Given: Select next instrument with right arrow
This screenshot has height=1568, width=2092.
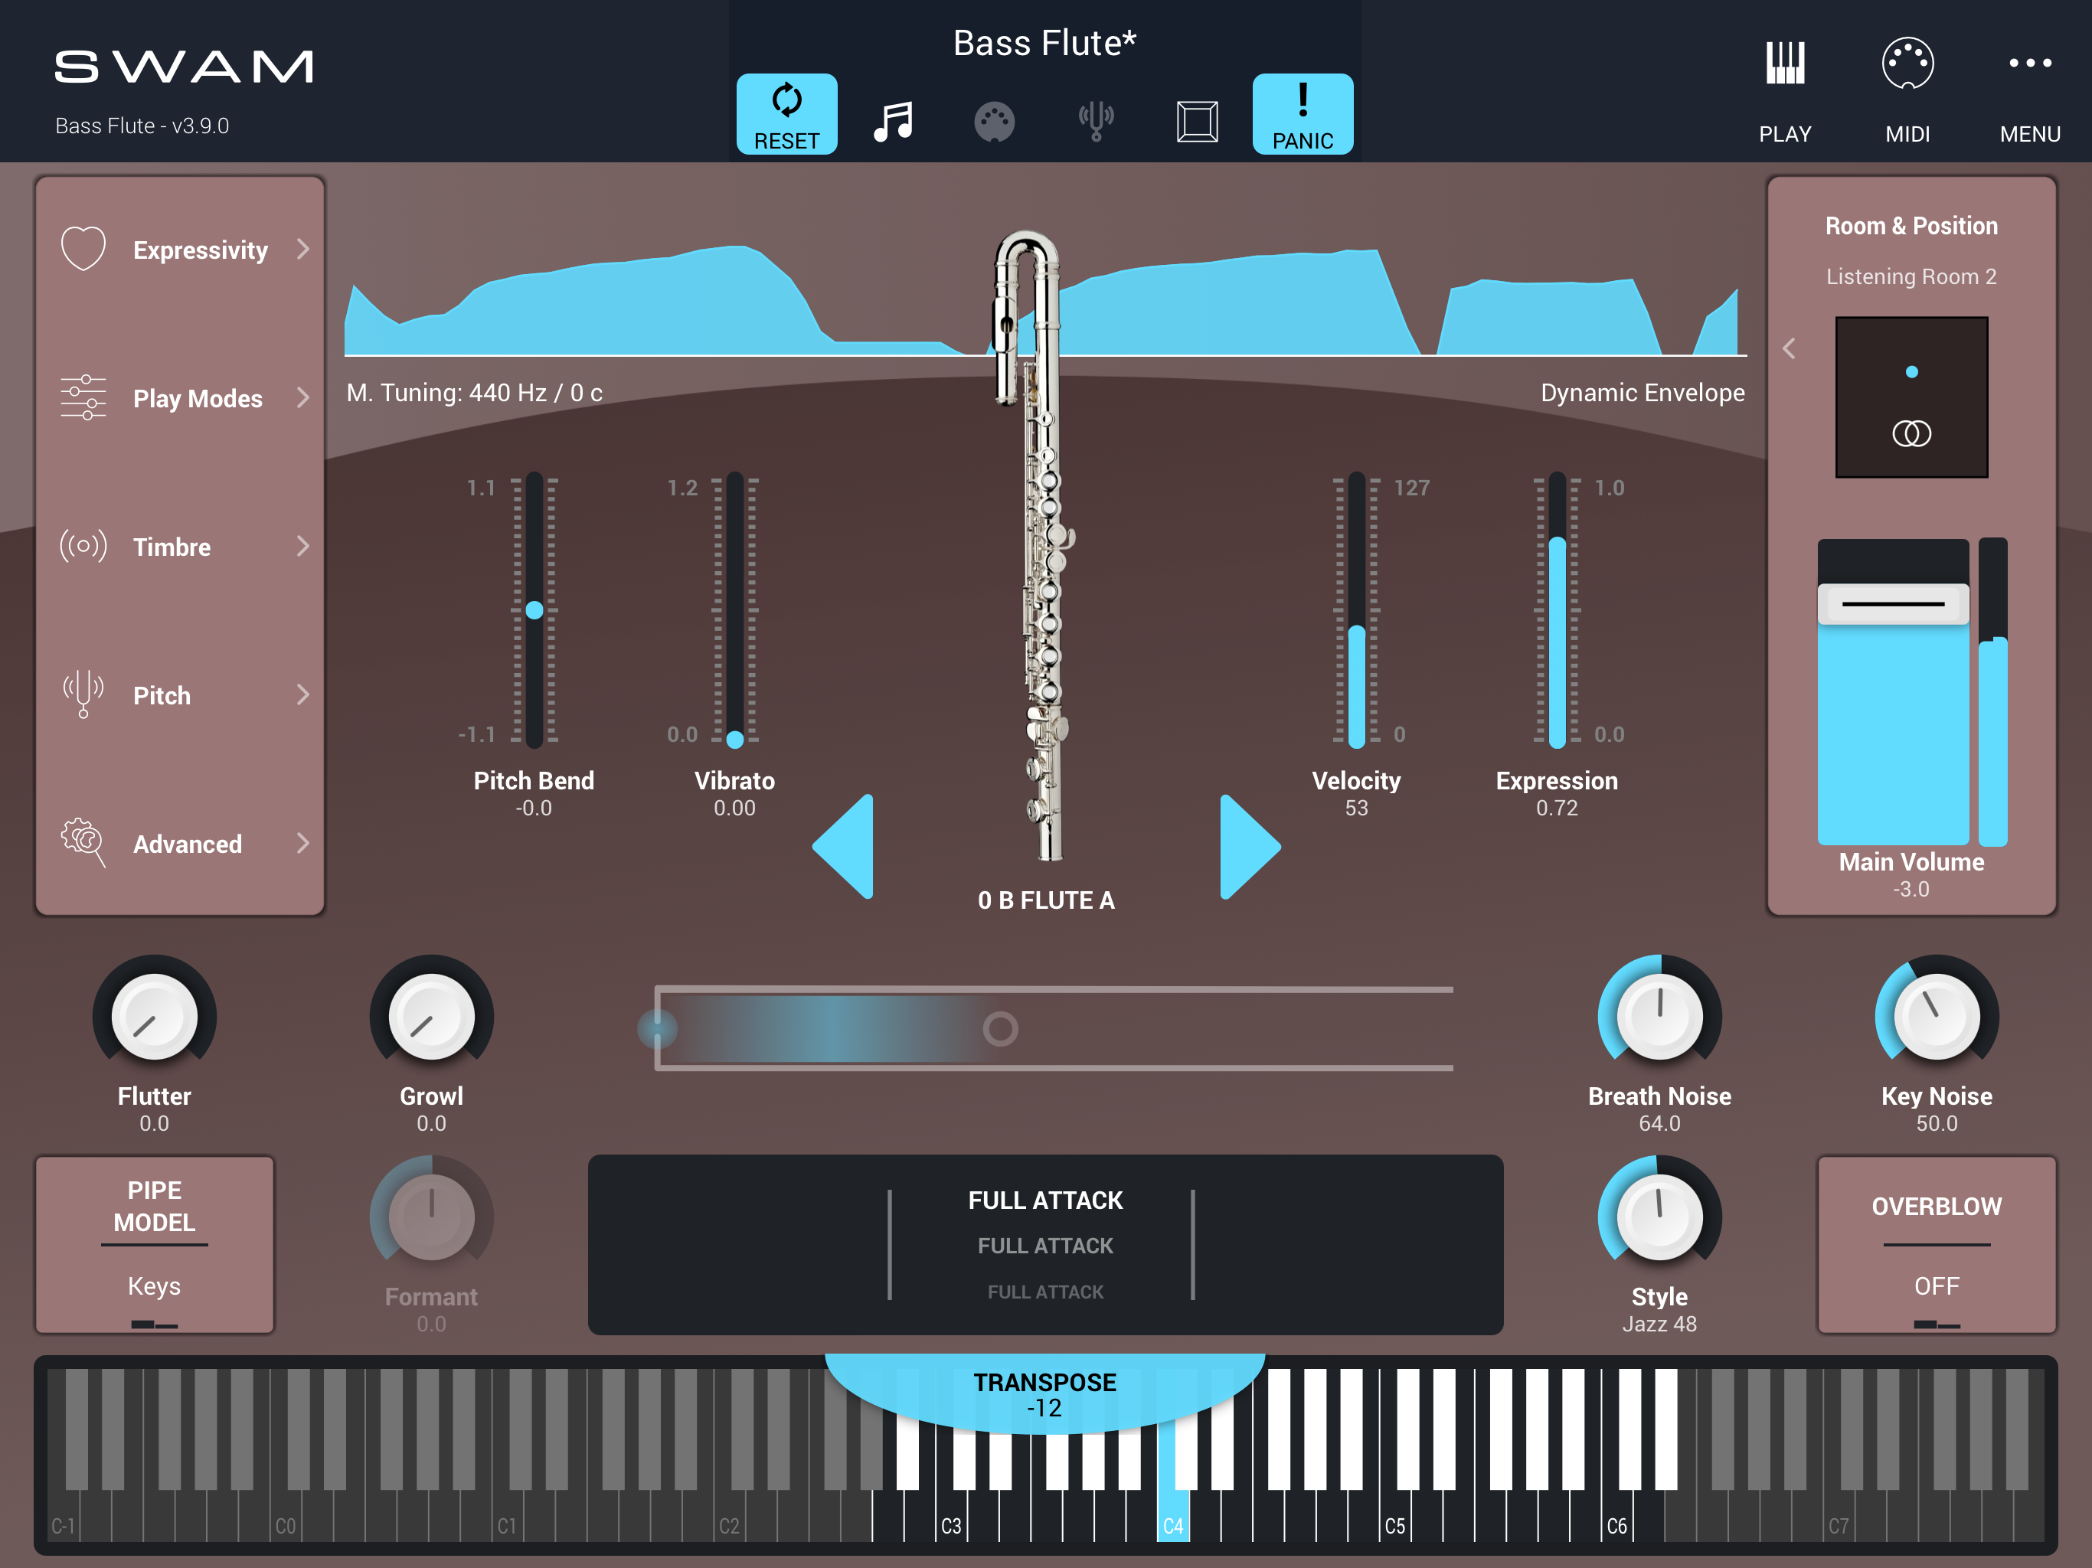Looking at the screenshot, I should point(1250,847).
